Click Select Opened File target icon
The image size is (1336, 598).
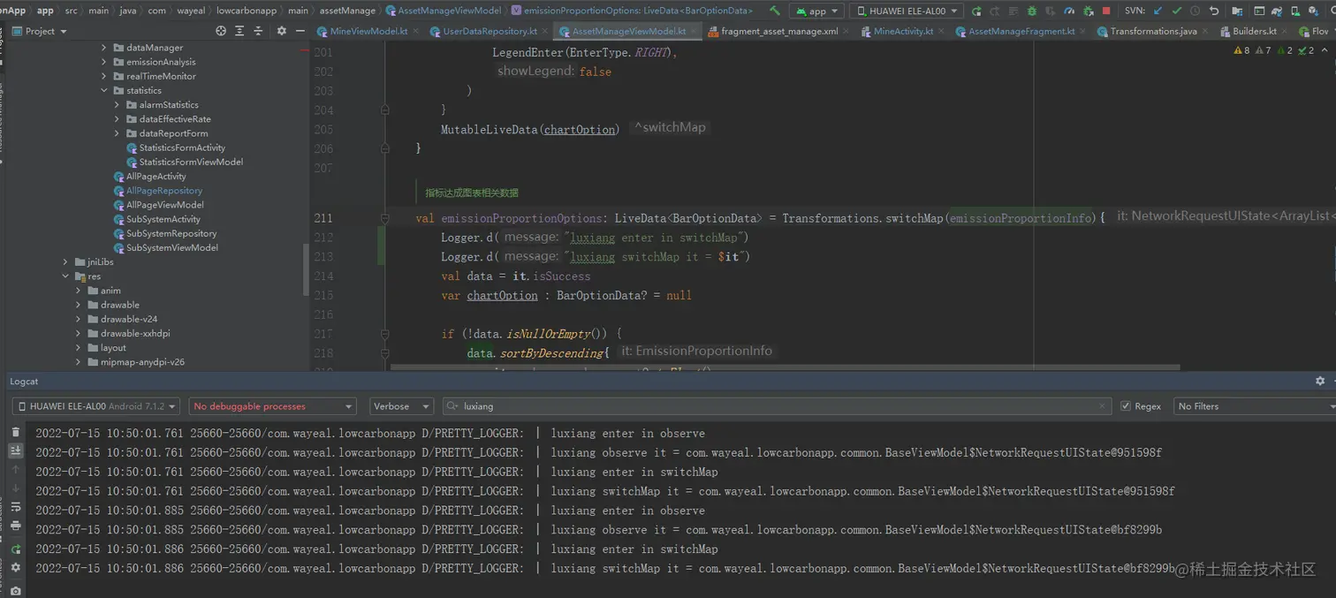click(221, 31)
